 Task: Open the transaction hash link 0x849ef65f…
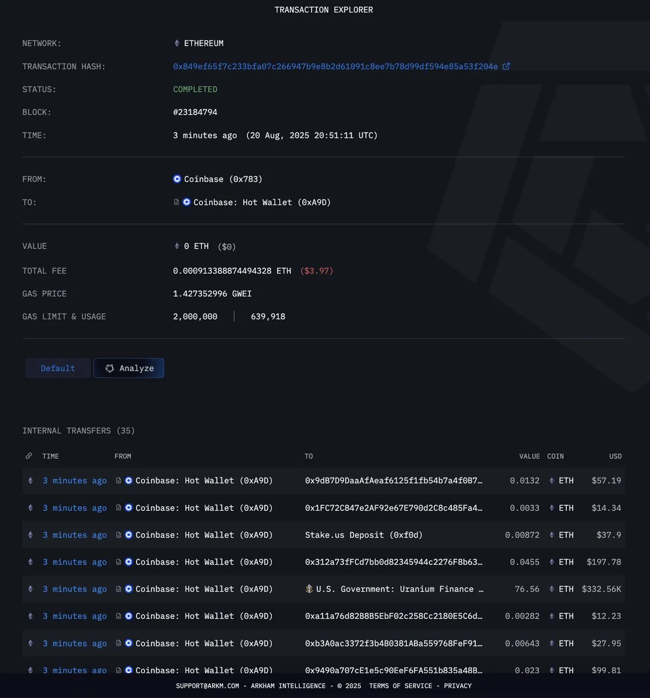(x=335, y=66)
